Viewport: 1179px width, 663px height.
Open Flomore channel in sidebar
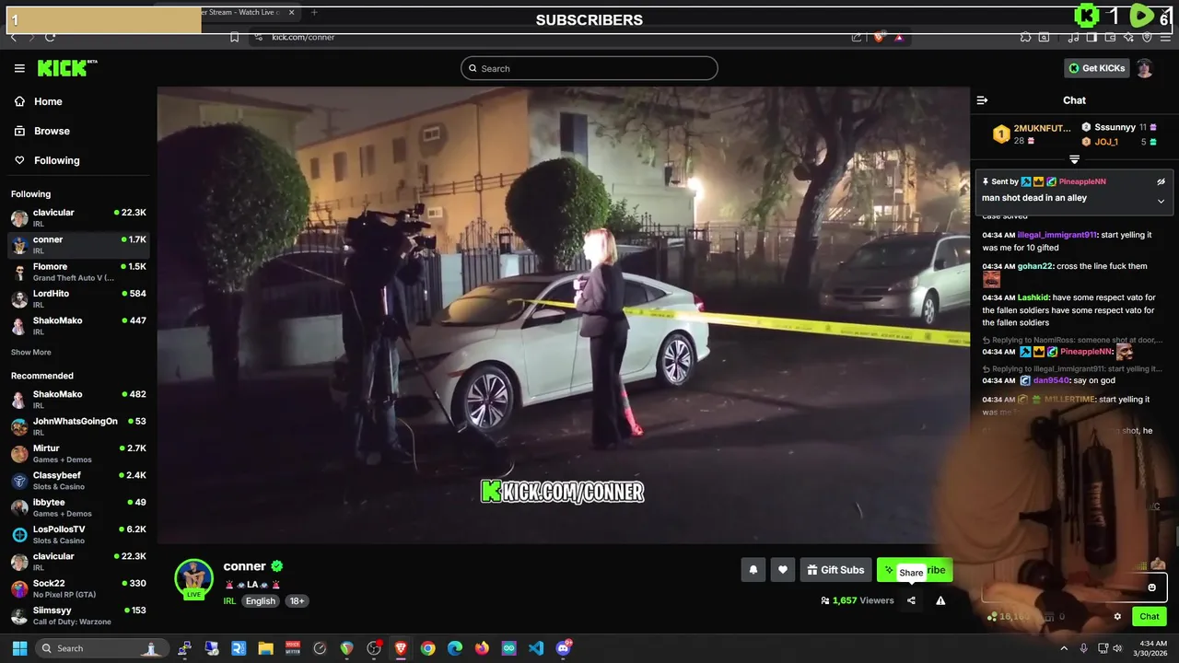[78, 272]
